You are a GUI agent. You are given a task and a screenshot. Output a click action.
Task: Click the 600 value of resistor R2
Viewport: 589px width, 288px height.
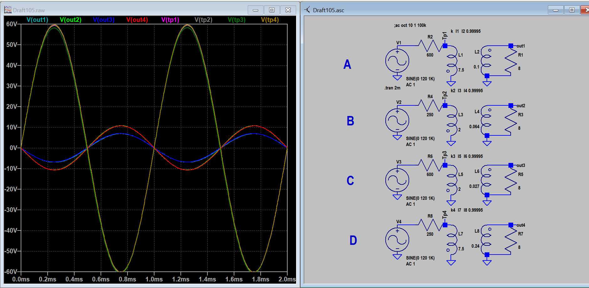point(430,55)
